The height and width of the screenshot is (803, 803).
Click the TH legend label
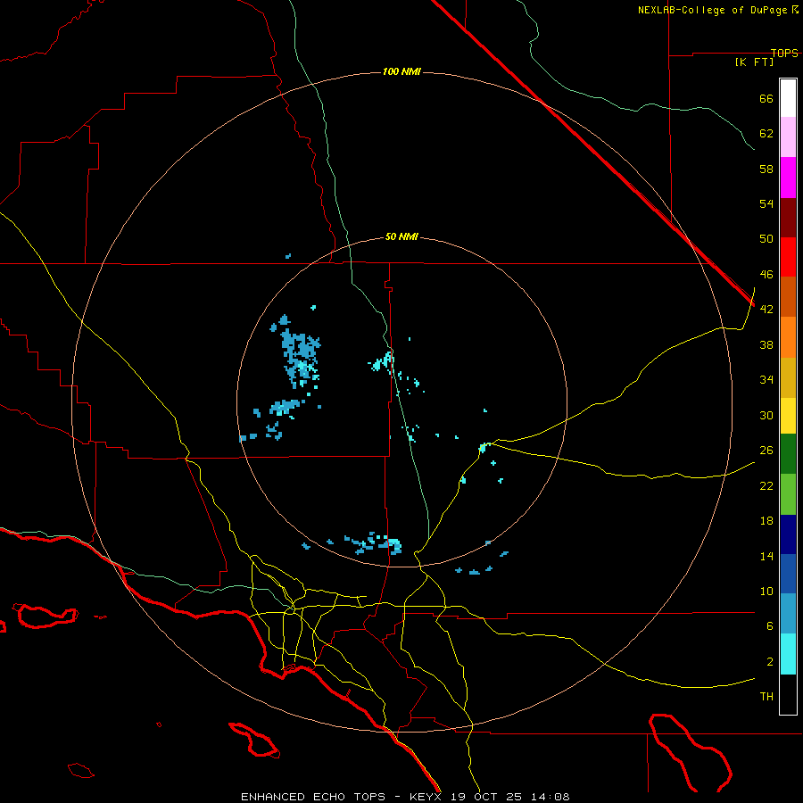tap(766, 697)
